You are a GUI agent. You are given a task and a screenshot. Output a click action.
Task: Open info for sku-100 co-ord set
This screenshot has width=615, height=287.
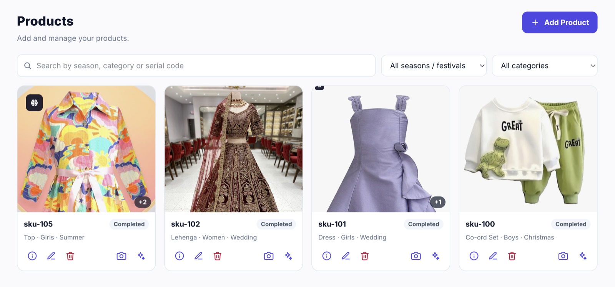coord(474,256)
